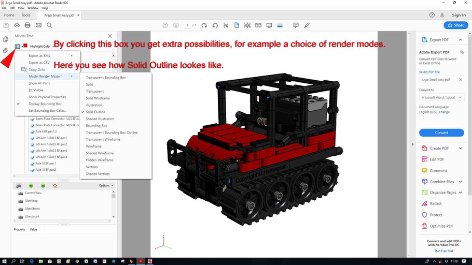
Task: Print the document via the printer icon
Action: pos(27,25)
